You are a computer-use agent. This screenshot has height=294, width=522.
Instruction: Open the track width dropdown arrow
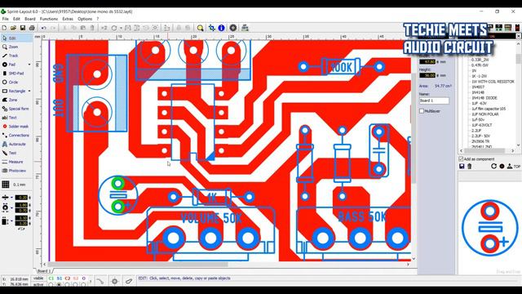click(x=11, y=198)
